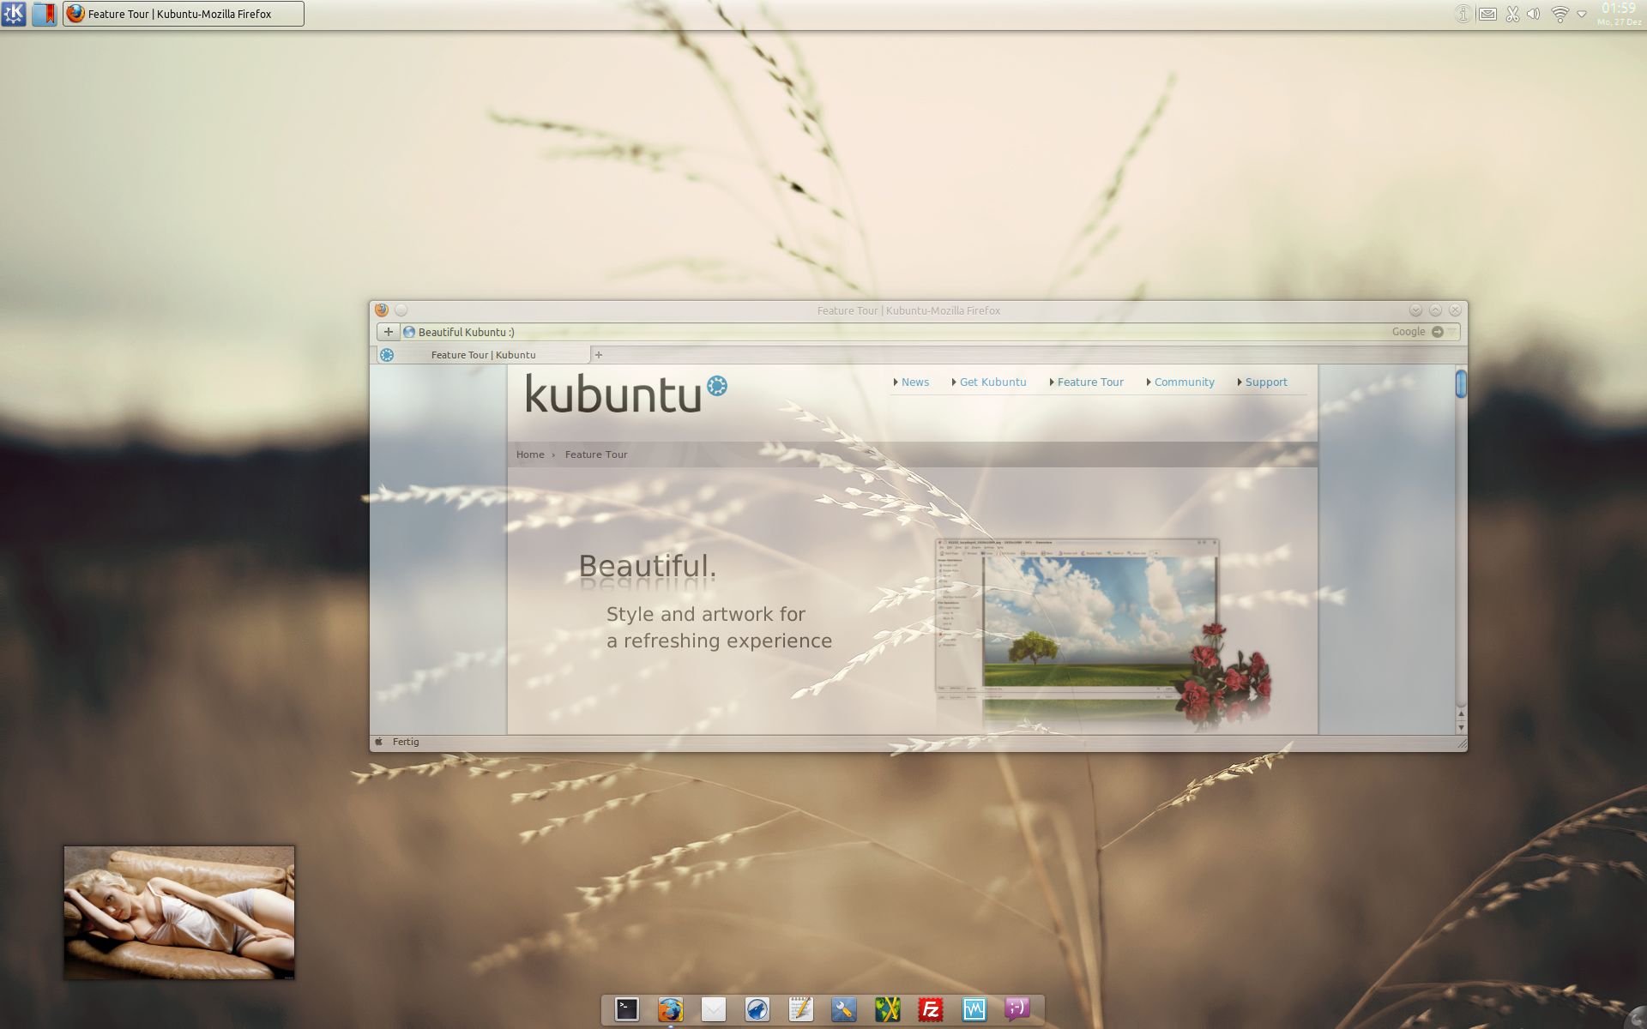This screenshot has width=1647, height=1029.
Task: Expand hidden system tray icons arrow
Action: tap(1582, 14)
